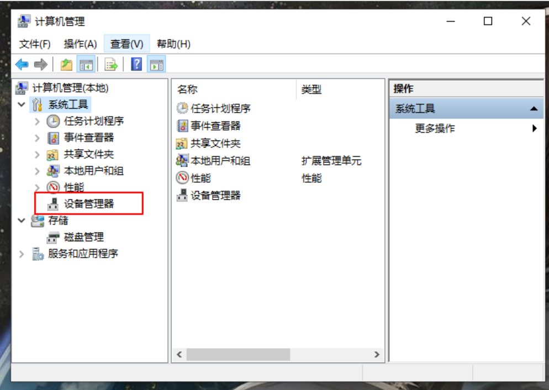549x390 pixels.
Task: Collapse the 存储 tree node
Action: coord(22,220)
